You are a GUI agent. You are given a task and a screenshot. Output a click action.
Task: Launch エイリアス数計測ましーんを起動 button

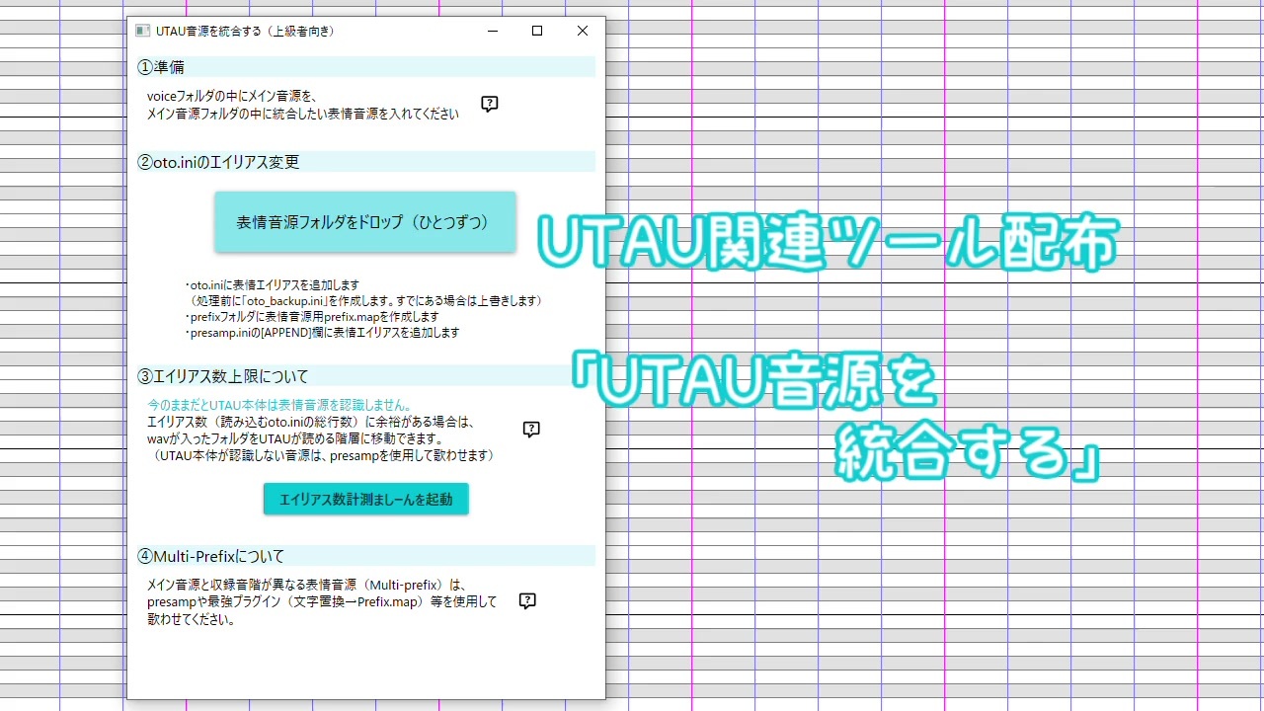(365, 499)
